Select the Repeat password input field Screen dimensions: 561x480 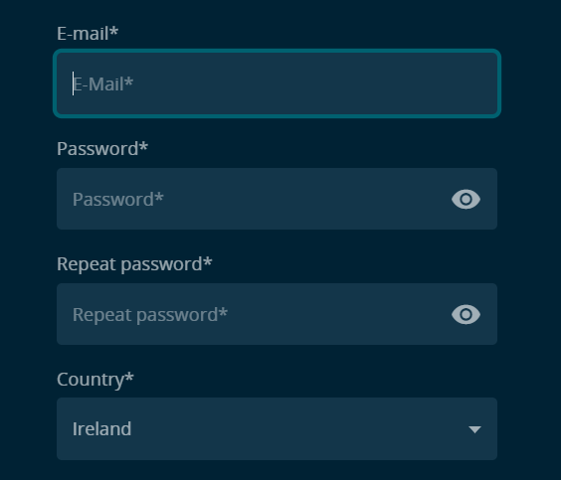pyautogui.click(x=277, y=314)
